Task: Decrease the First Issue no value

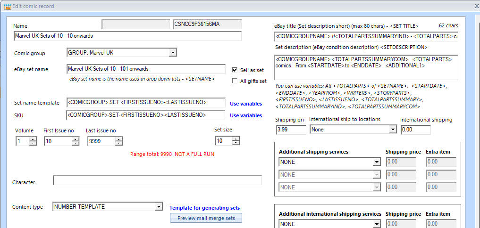Action: [x=76, y=143]
